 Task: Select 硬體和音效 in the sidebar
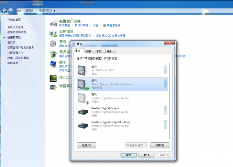pos(14,37)
